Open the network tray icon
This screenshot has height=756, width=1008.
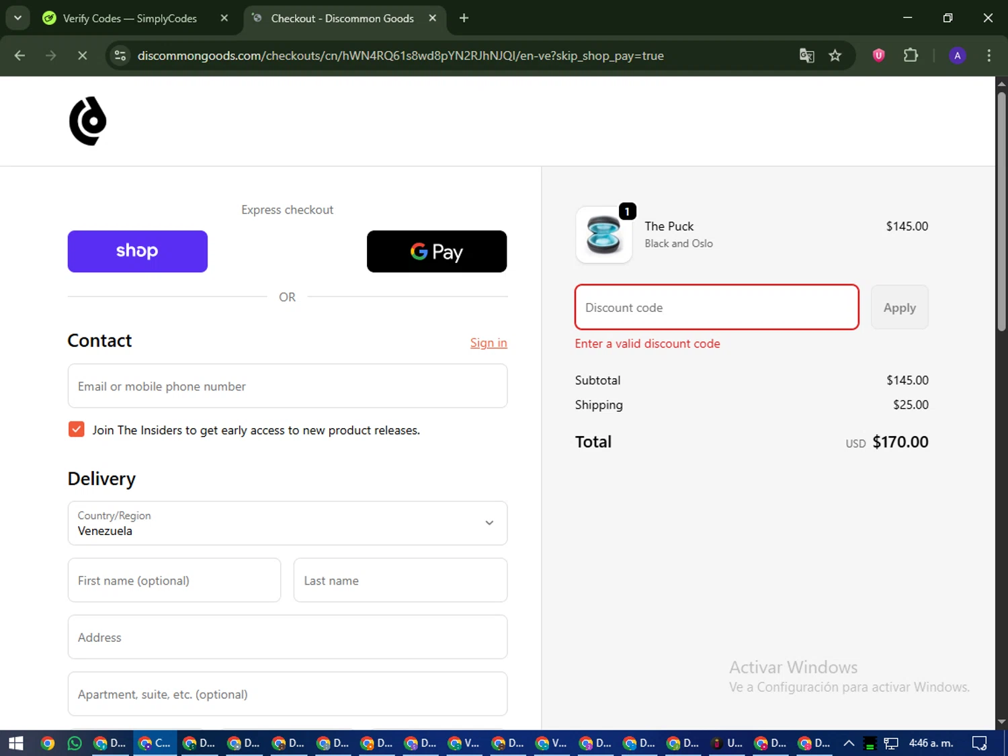tap(891, 743)
